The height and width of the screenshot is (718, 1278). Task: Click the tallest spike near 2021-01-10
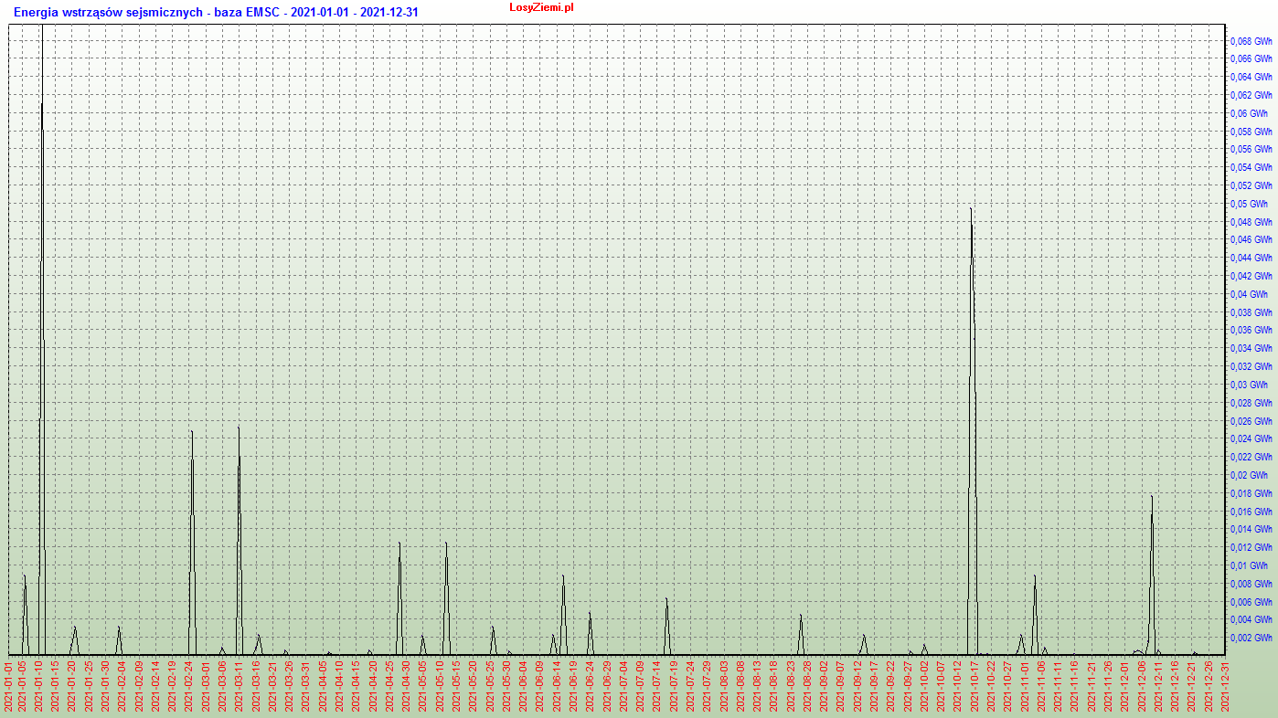pyautogui.click(x=42, y=110)
